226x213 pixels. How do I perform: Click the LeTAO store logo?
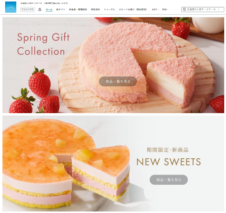[x=11, y=7]
